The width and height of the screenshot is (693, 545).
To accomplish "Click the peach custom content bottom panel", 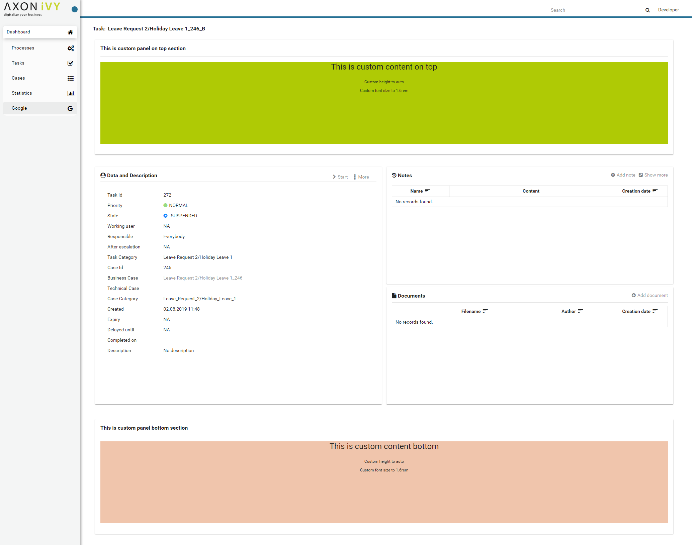I will tap(384, 482).
